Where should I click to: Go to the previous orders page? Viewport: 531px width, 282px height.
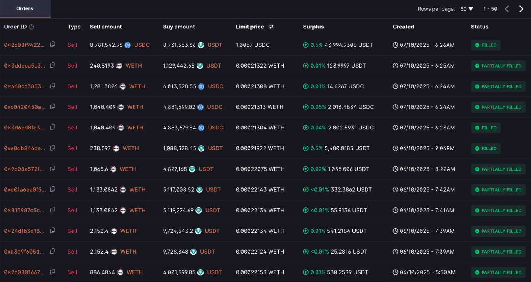pyautogui.click(x=507, y=9)
